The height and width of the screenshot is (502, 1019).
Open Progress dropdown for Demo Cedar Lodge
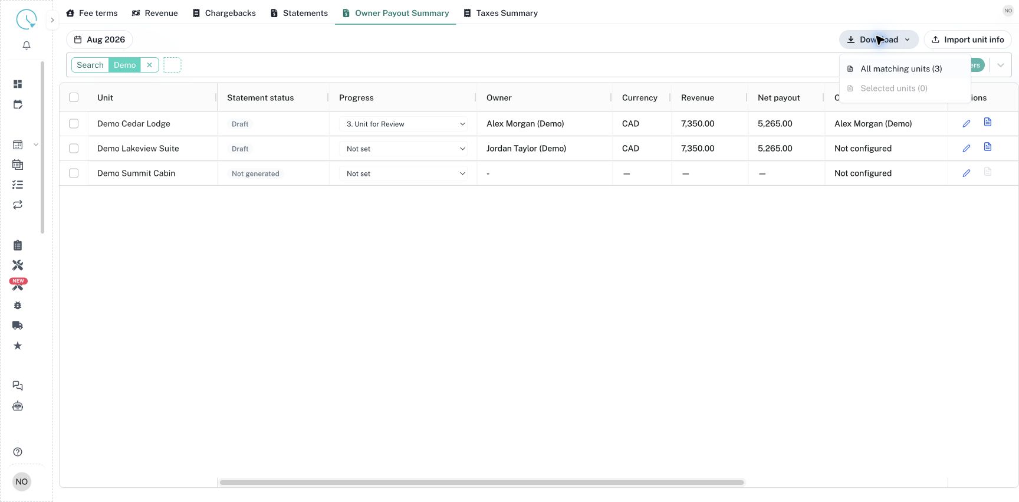[x=405, y=124]
